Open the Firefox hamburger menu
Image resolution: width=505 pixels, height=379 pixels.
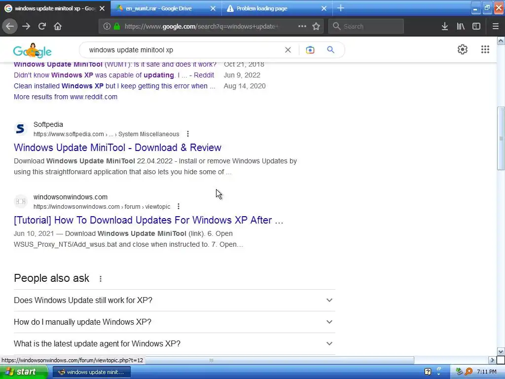tap(496, 26)
